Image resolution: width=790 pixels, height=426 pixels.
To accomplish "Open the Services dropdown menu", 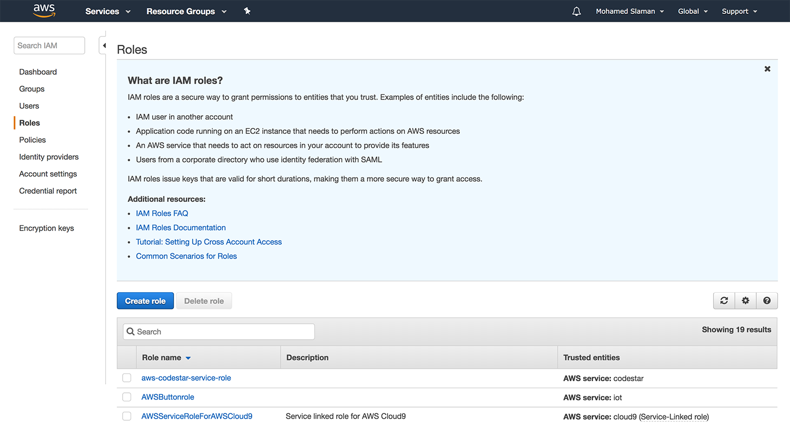I will point(108,11).
